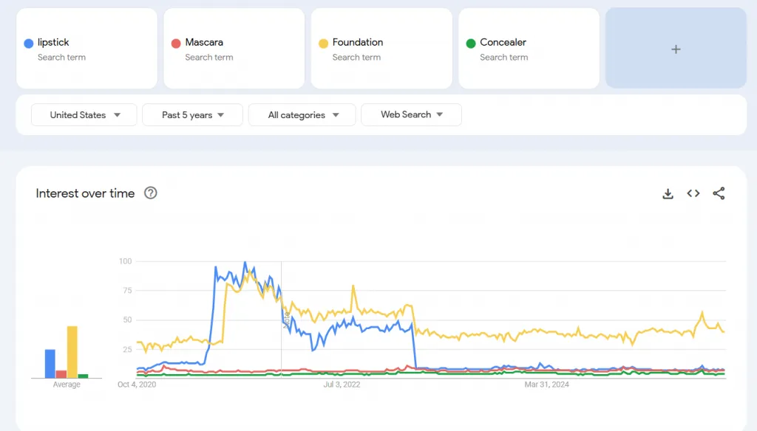Viewport: 757px width, 431px height.
Task: Open the United States region dropdown
Action: point(84,115)
